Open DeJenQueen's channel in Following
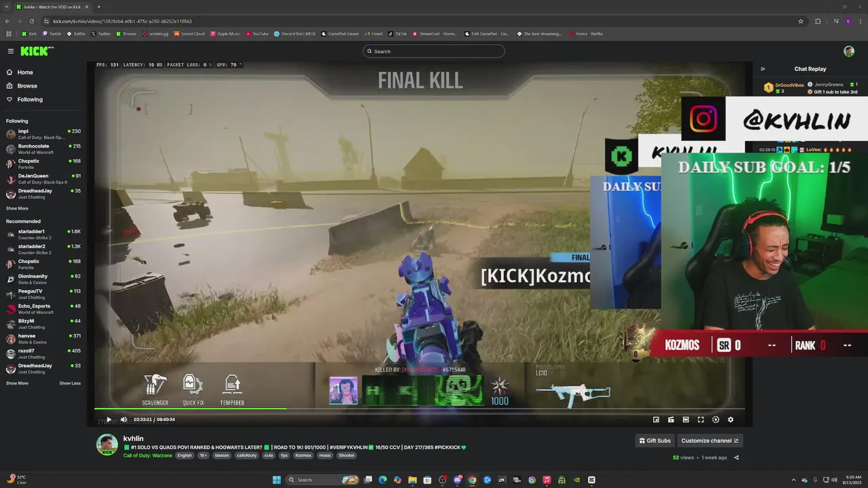Viewport: 868px width, 488px height. pyautogui.click(x=43, y=178)
